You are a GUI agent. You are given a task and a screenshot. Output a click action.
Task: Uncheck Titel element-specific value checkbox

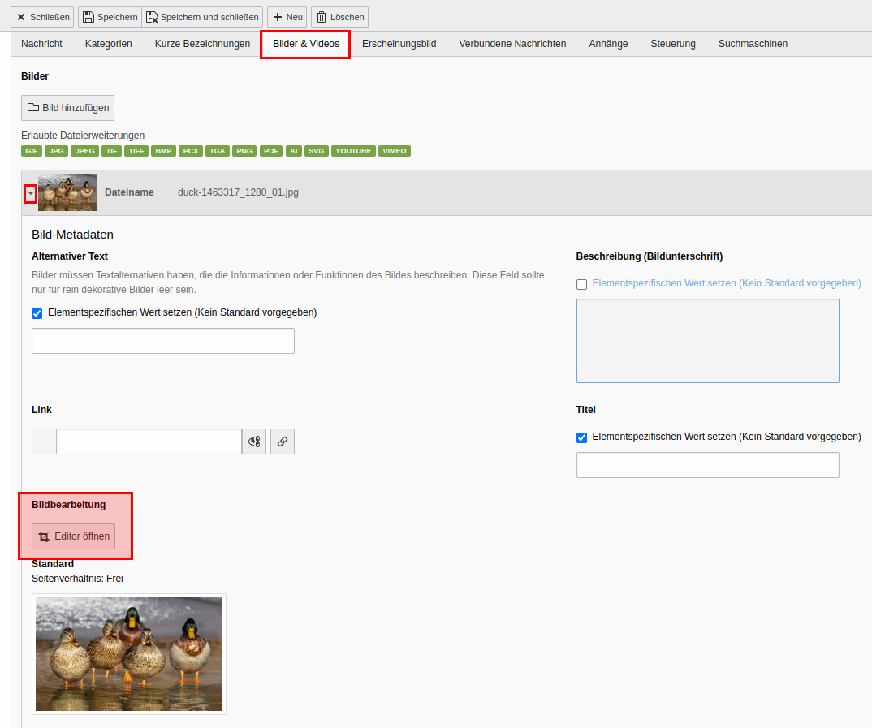(x=581, y=437)
